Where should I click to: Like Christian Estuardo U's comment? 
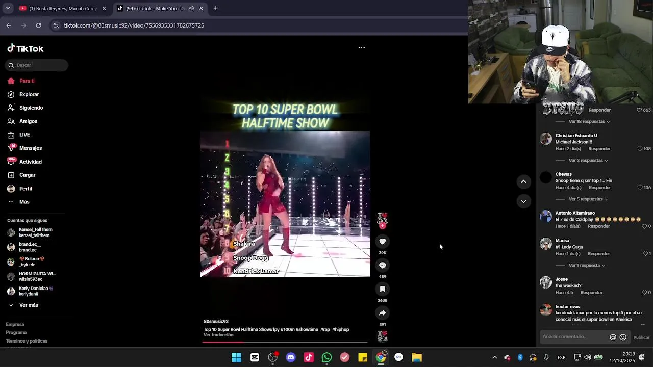tap(640, 149)
